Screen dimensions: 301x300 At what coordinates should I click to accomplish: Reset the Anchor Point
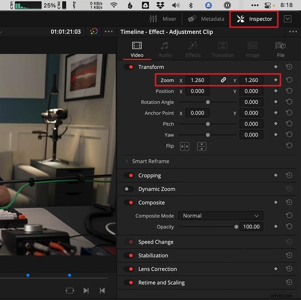coord(289,113)
